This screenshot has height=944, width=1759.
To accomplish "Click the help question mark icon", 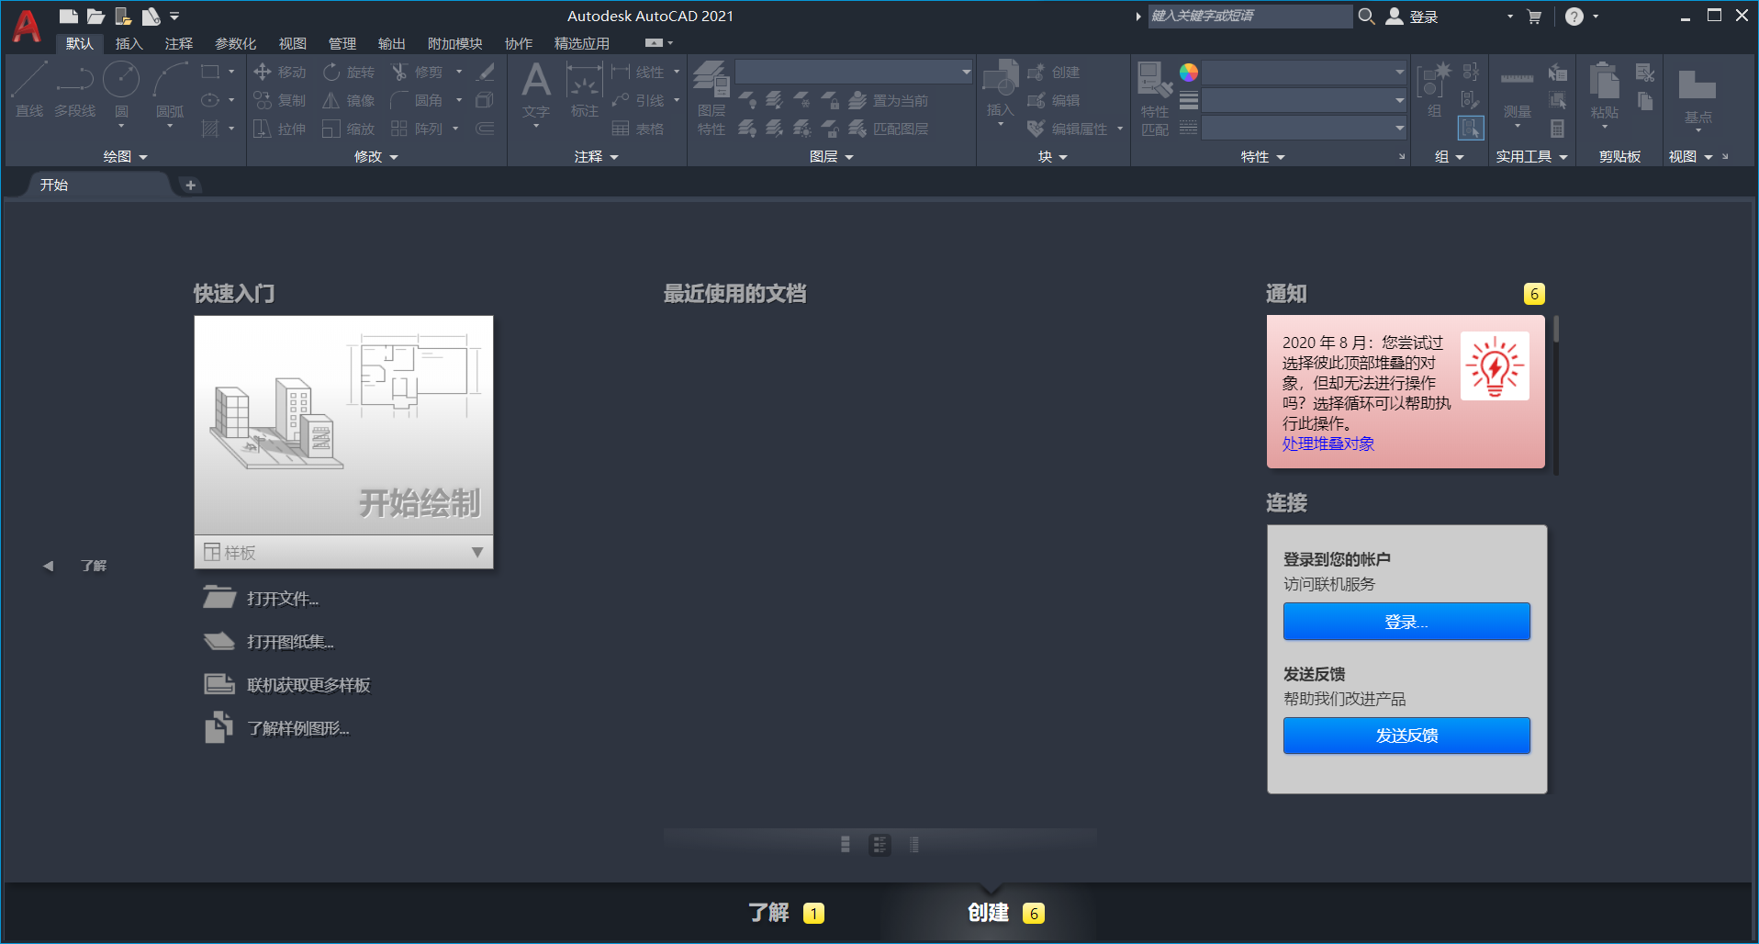I will tap(1574, 17).
